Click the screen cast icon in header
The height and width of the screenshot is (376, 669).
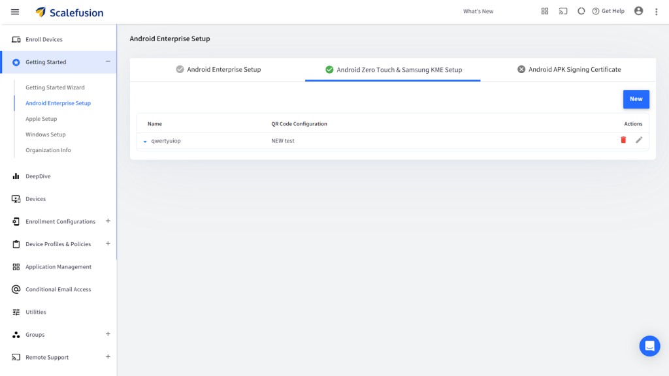(563, 11)
